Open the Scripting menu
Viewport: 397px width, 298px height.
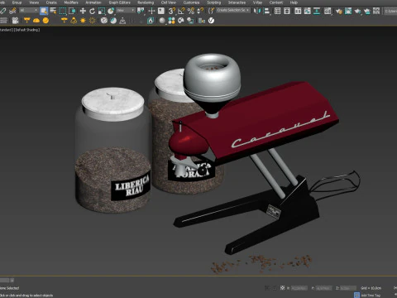click(214, 2)
